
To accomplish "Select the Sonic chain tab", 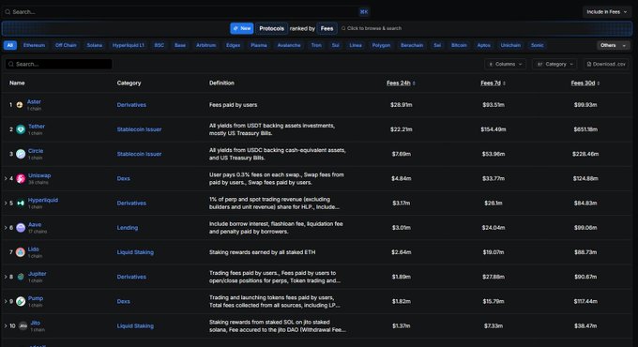I will [x=537, y=45].
